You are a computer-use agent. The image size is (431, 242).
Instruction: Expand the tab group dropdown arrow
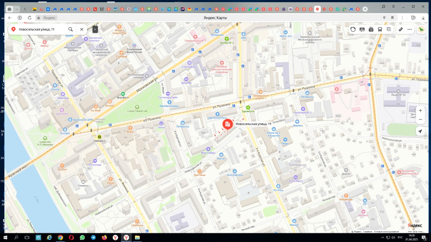click(x=17, y=9)
